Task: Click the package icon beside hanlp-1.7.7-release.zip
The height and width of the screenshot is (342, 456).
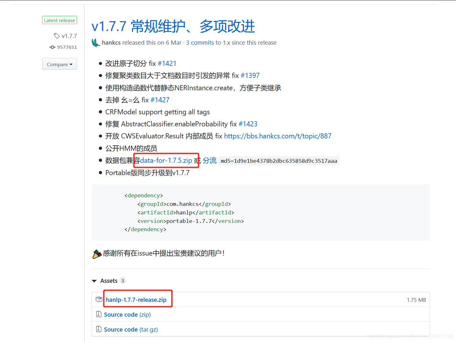Action: coord(99,299)
